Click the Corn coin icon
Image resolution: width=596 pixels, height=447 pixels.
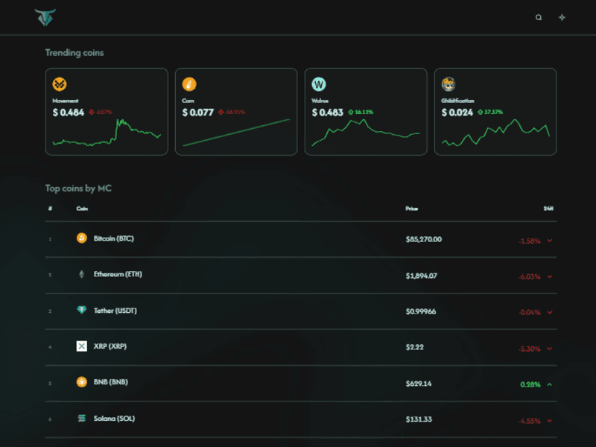click(x=189, y=84)
